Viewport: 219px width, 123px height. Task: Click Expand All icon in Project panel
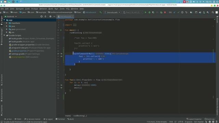pyautogui.click(x=46, y=16)
